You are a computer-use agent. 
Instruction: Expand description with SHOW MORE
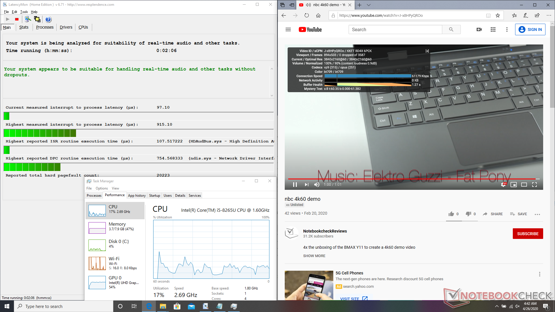(314, 256)
